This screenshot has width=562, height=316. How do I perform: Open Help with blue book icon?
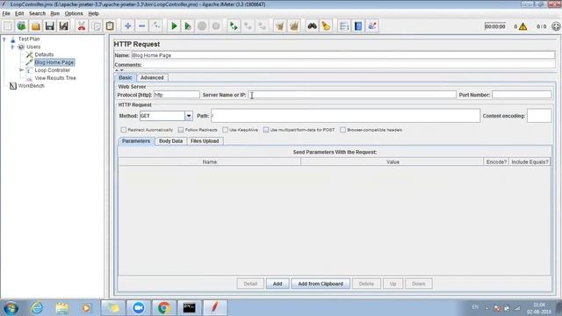(358, 25)
